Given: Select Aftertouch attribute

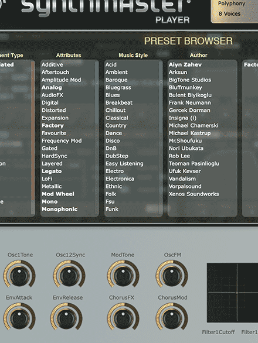Looking at the screenshot, I should coord(55,72).
